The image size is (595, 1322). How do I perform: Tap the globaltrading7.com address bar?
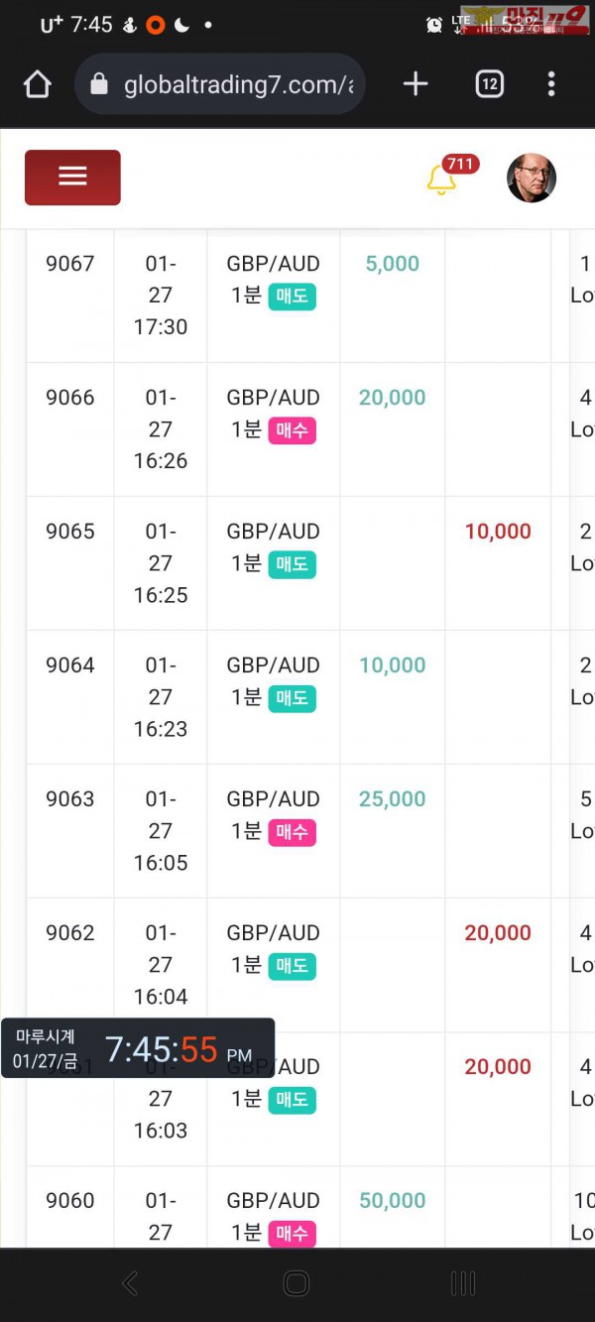pos(236,85)
